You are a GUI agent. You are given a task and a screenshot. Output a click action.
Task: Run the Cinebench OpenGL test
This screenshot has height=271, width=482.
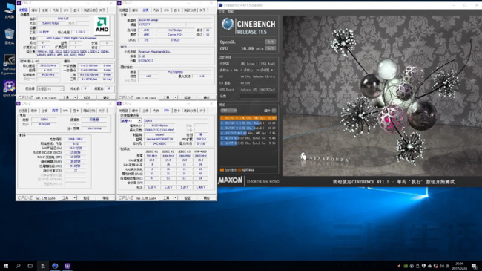click(271, 42)
